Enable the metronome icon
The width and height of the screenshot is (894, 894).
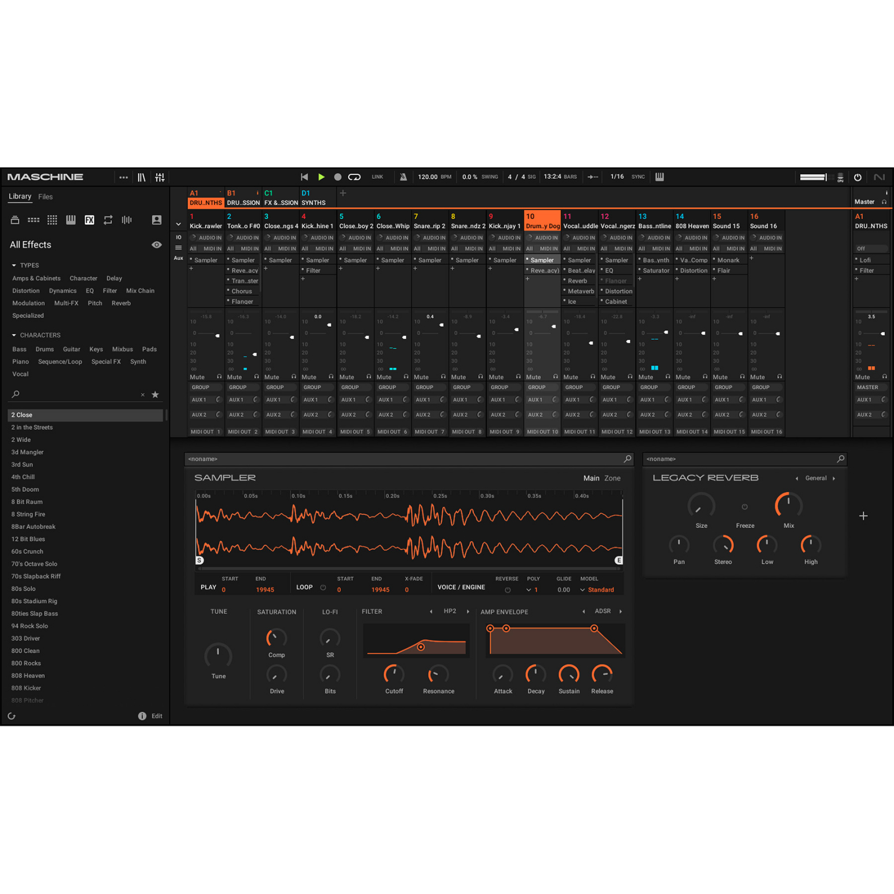click(403, 177)
